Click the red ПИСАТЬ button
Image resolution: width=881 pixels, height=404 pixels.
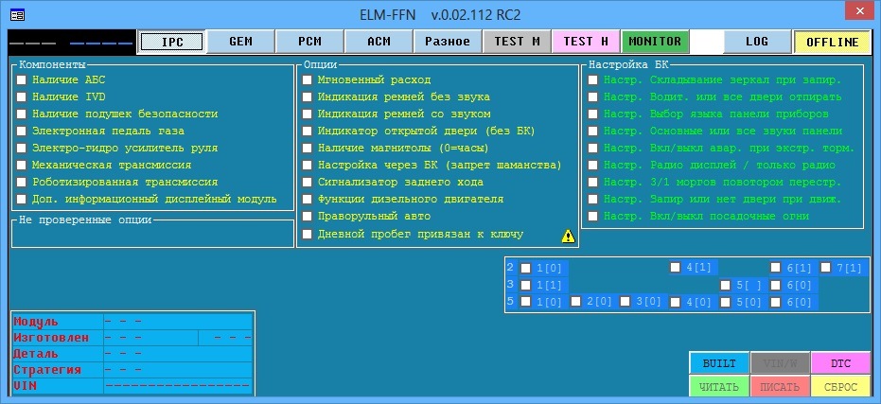tap(780, 387)
